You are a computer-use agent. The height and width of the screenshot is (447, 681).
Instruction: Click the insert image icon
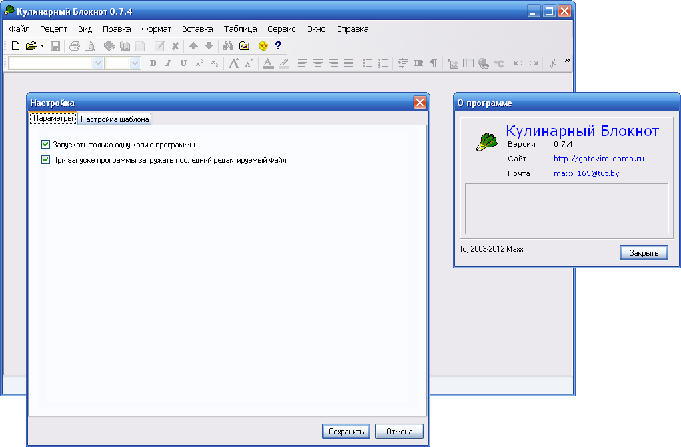[x=453, y=63]
